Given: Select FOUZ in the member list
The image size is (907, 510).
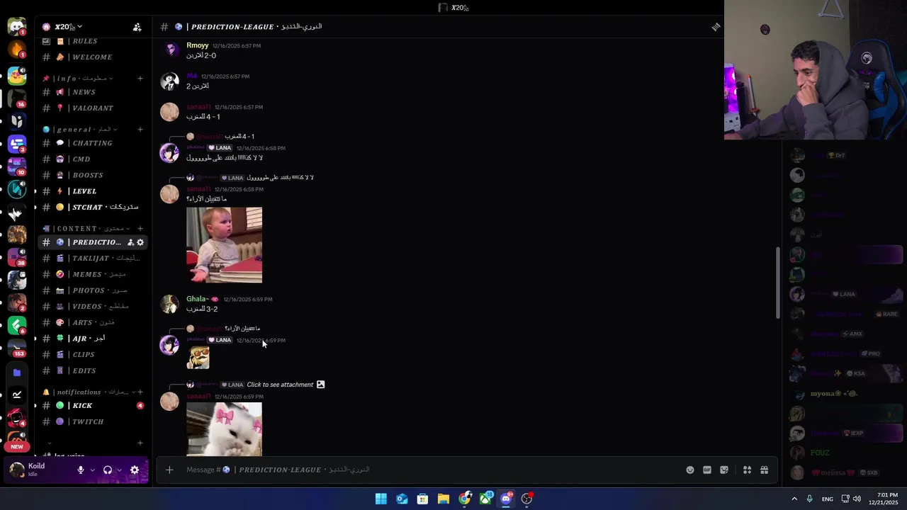Looking at the screenshot, I should pyautogui.click(x=819, y=453).
